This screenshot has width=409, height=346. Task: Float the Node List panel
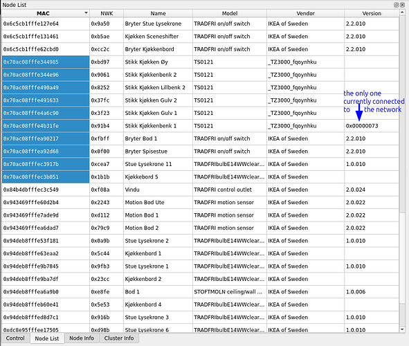pyautogui.click(x=397, y=5)
